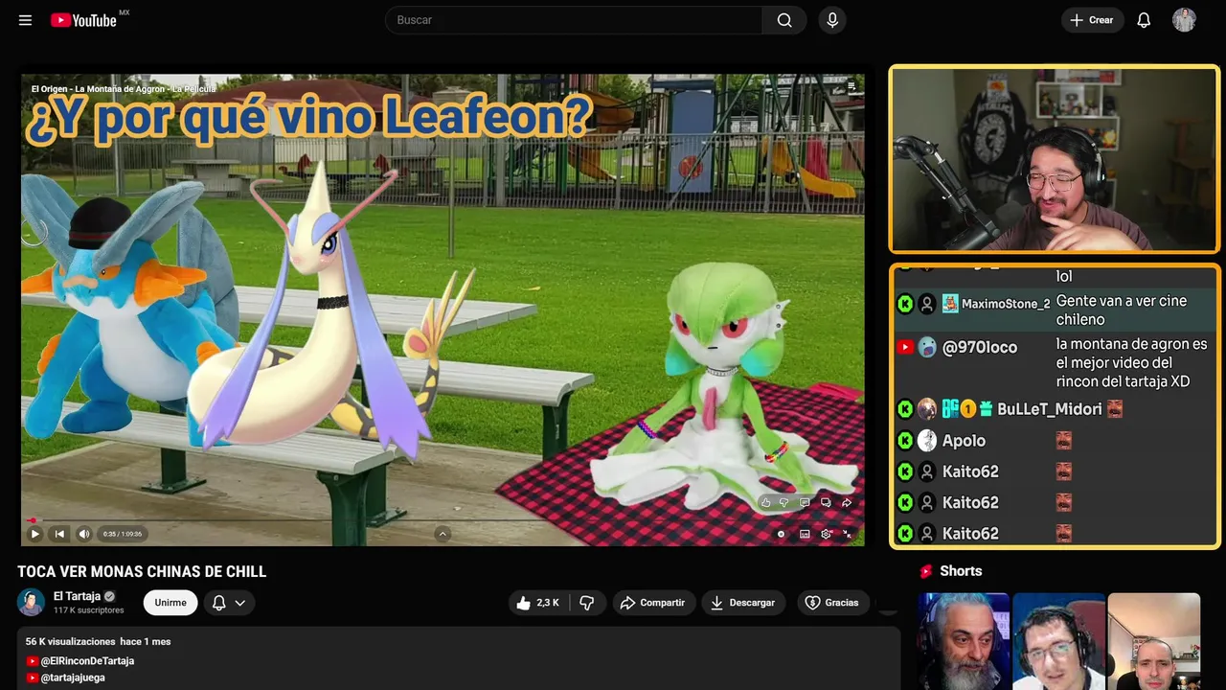Mute the video volume speaker icon
This screenshot has height=690, width=1226.
(84, 534)
